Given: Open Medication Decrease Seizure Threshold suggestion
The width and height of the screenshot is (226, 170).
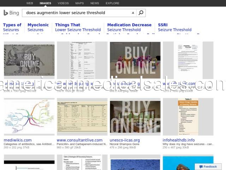Looking at the screenshot, I should point(129,27).
